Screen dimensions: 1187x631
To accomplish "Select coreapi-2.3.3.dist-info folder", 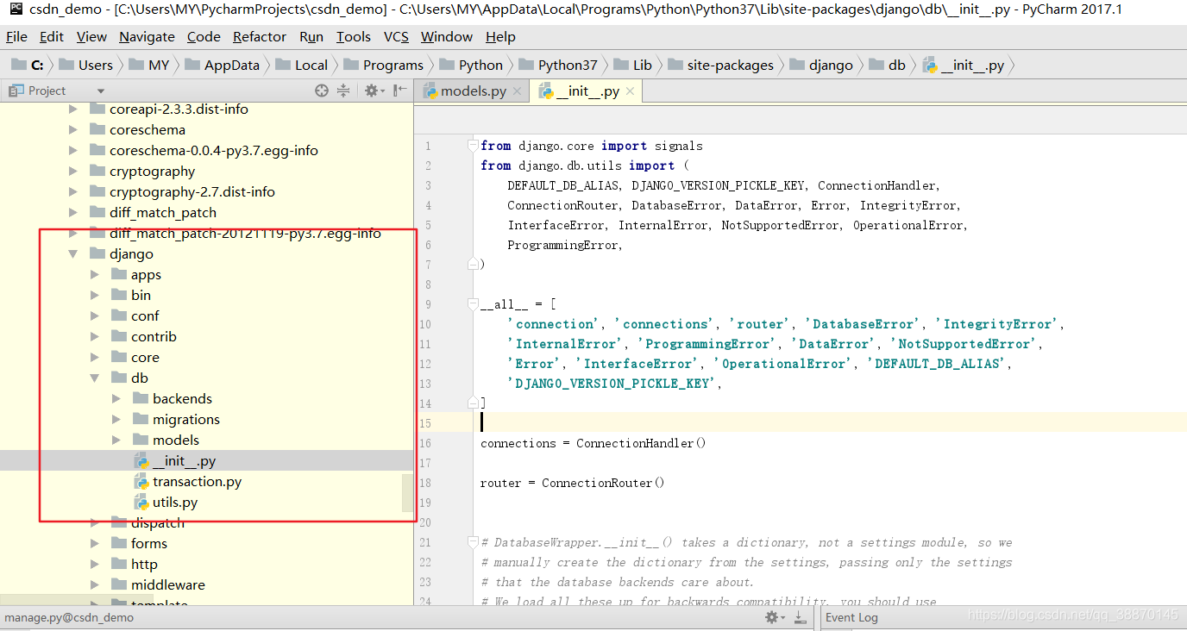I will point(179,109).
